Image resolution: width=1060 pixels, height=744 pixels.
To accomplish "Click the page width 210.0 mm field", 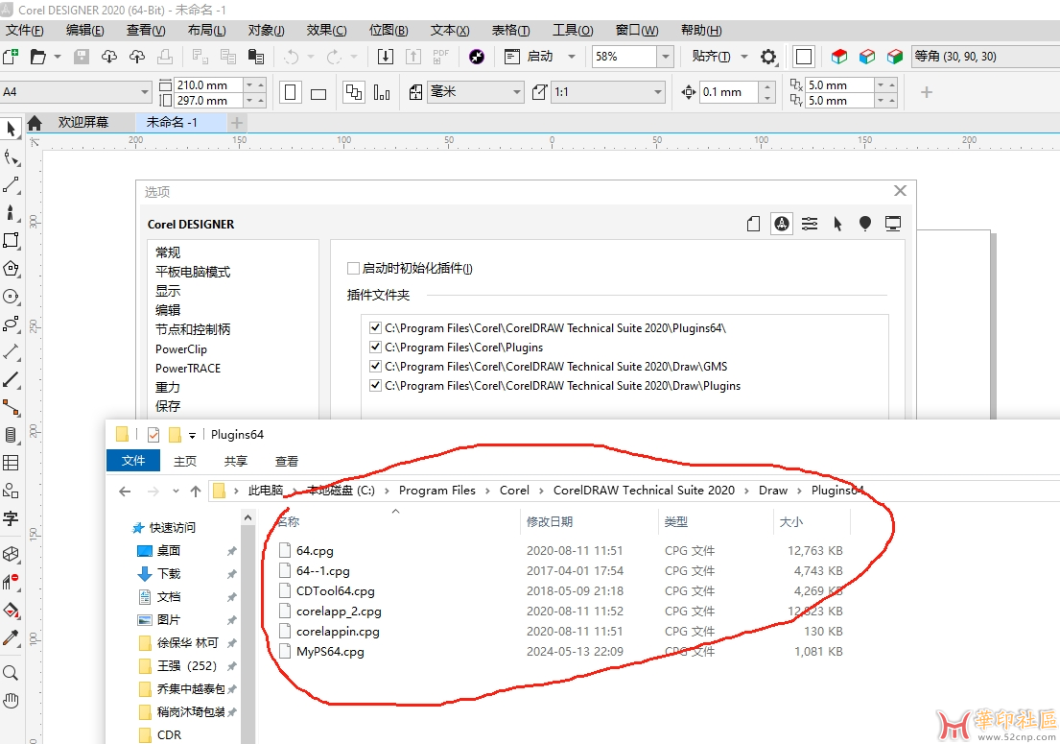I will 208,85.
